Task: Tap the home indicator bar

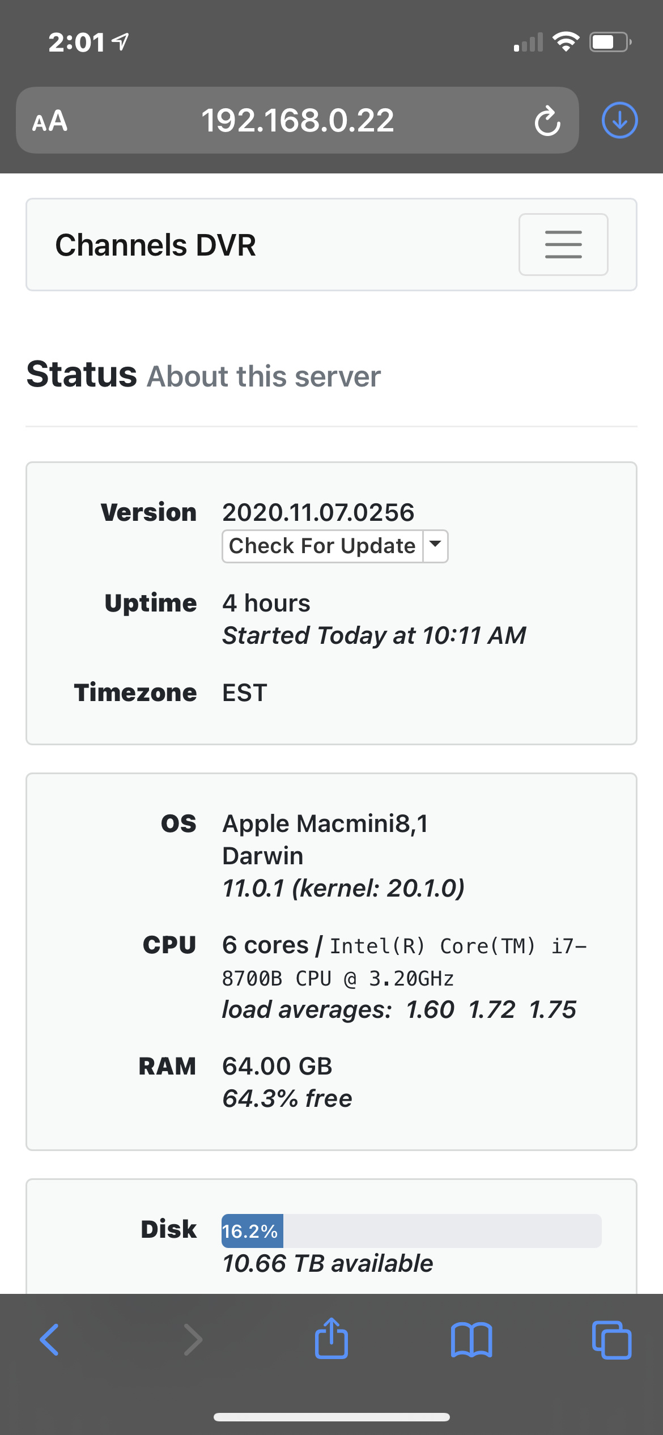Action: coord(331,1417)
